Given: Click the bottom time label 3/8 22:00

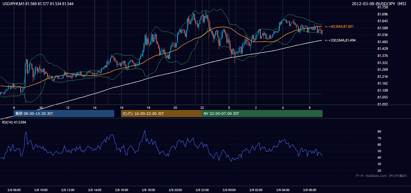Looking at the screenshot, I should [202, 190].
